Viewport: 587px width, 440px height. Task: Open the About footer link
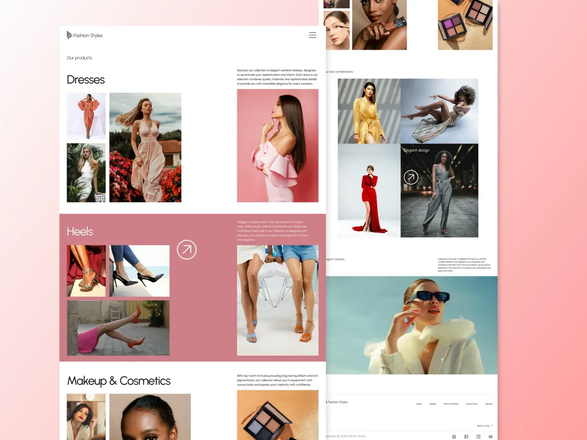point(419,404)
